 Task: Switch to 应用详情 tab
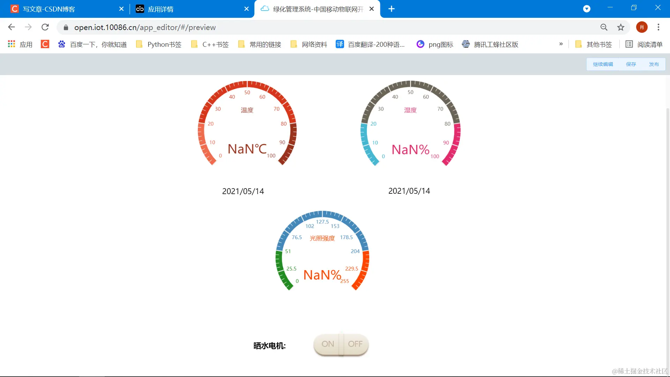161,9
